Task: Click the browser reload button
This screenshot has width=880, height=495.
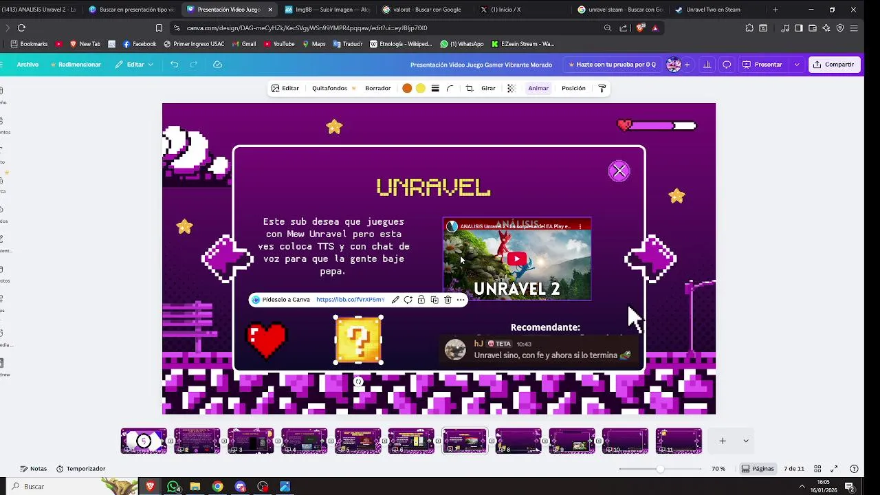Action: 21,28
